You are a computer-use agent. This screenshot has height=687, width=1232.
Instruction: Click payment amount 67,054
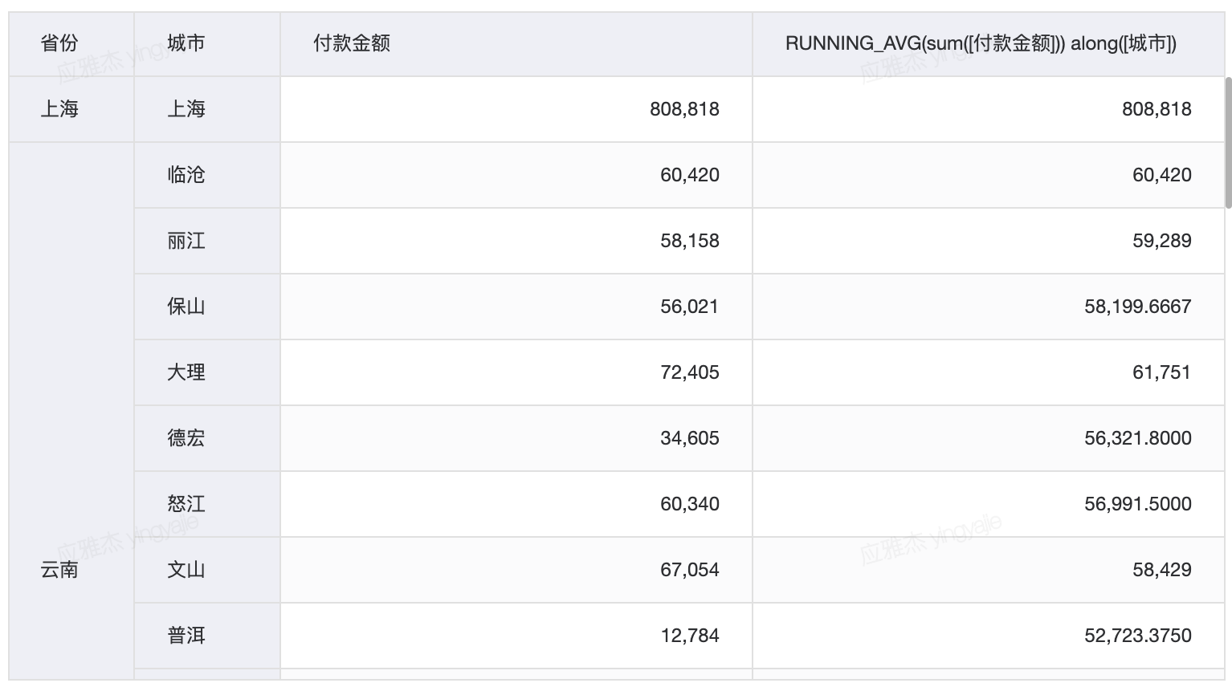pyautogui.click(x=516, y=570)
